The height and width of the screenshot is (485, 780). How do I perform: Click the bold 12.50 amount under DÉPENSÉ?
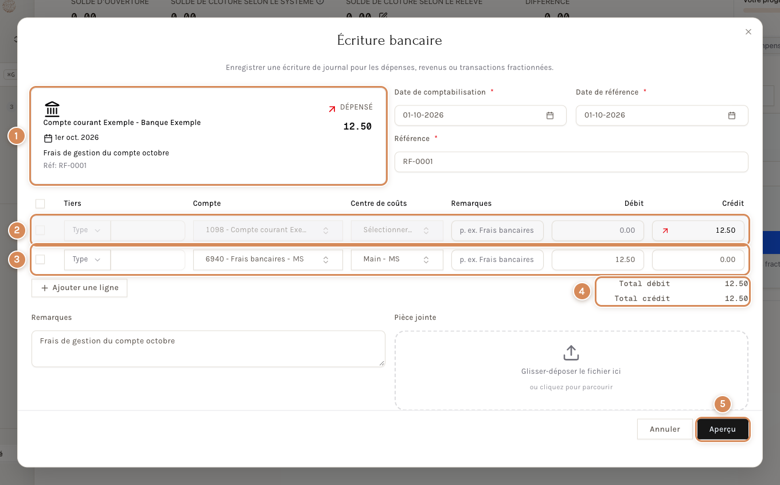point(357,127)
